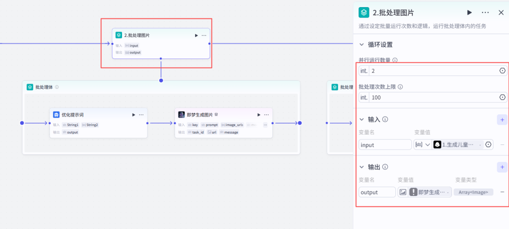Add a new input variable
509x229 pixels.
[x=502, y=119]
